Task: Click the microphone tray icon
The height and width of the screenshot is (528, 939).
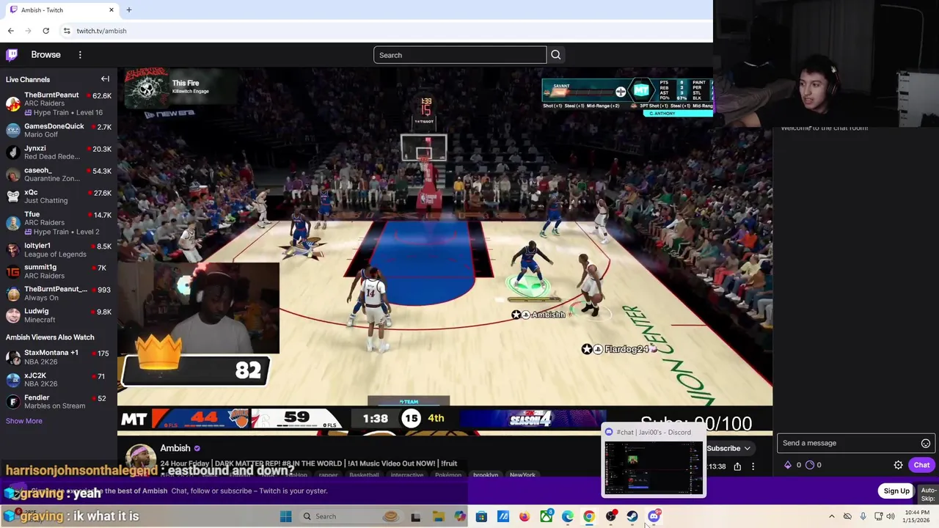Action: click(863, 516)
